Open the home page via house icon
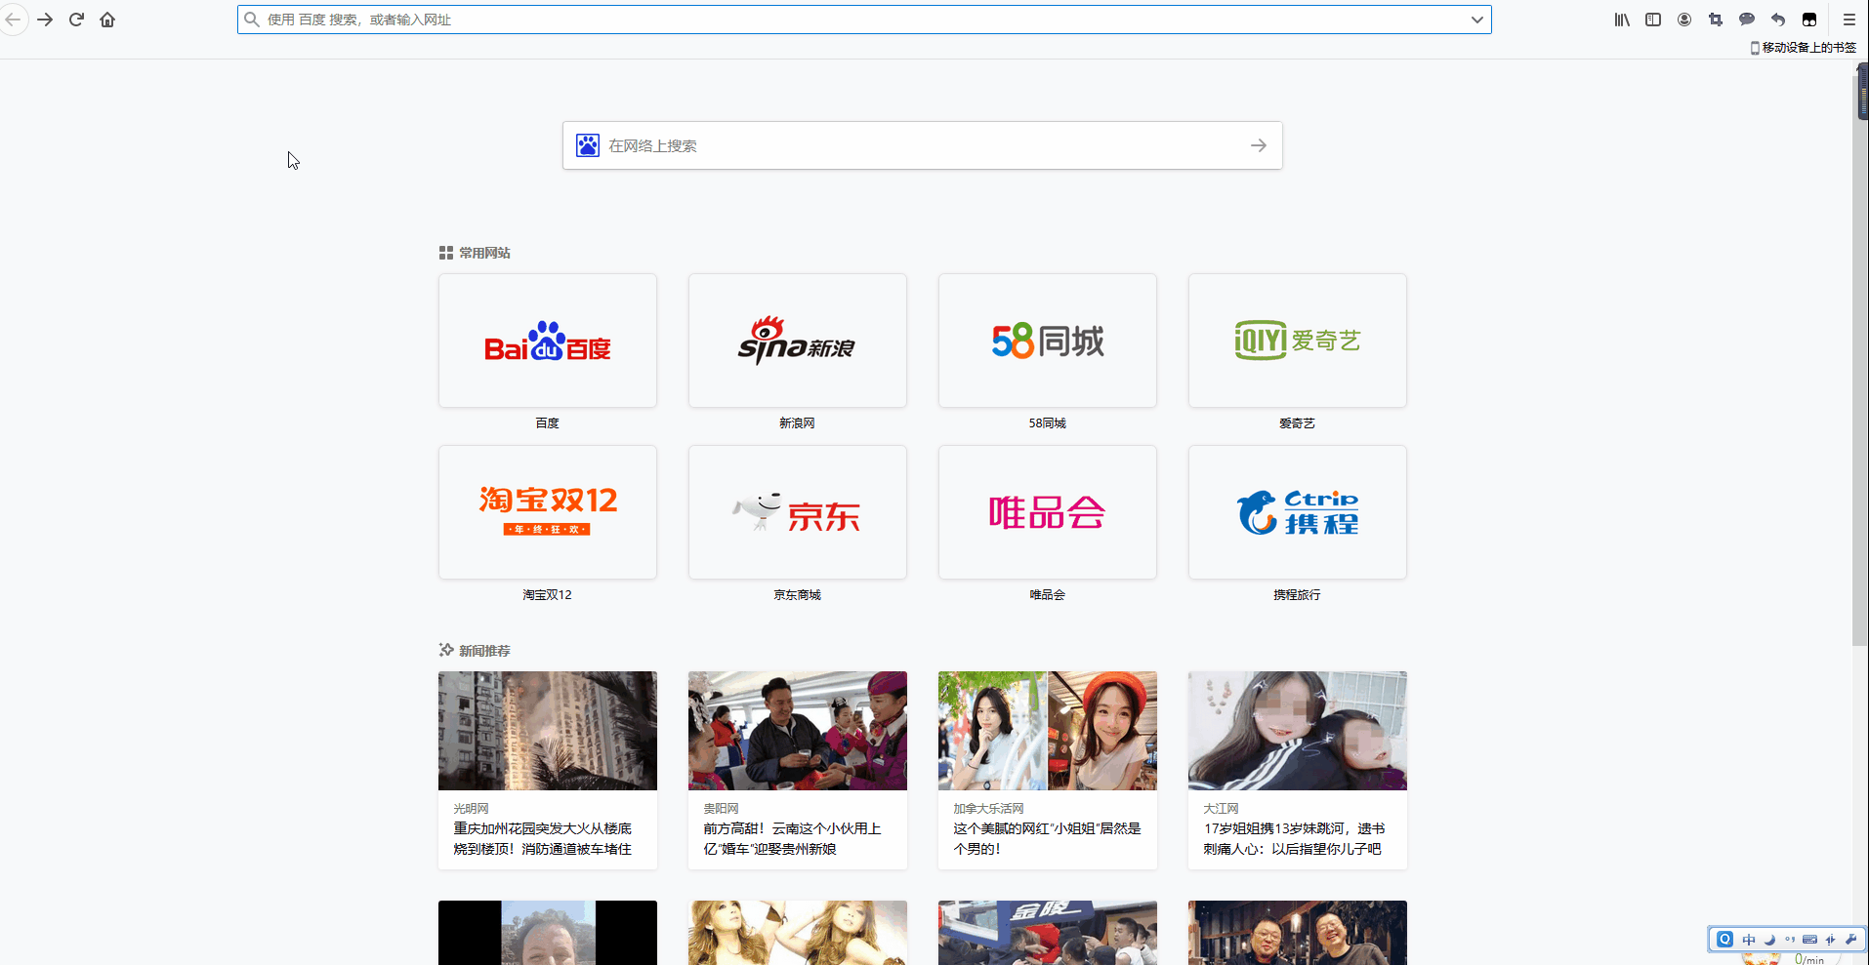The width and height of the screenshot is (1869, 965). click(107, 20)
